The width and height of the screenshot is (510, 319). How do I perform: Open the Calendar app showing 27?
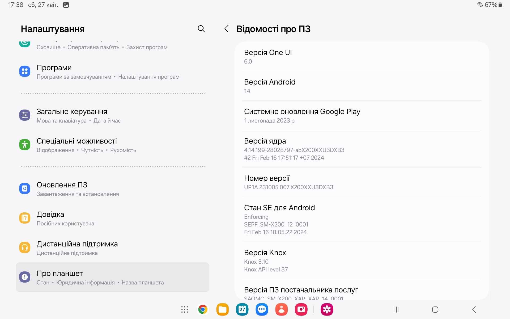tap(242, 309)
